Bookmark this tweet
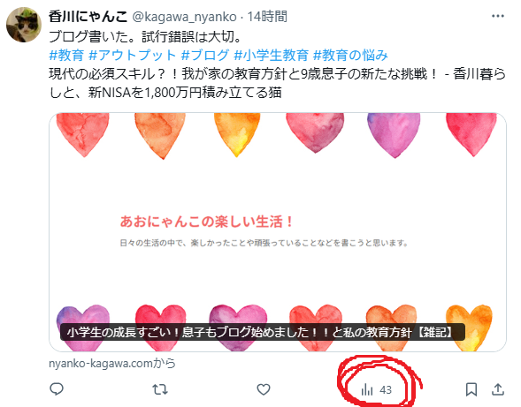 coord(471,389)
